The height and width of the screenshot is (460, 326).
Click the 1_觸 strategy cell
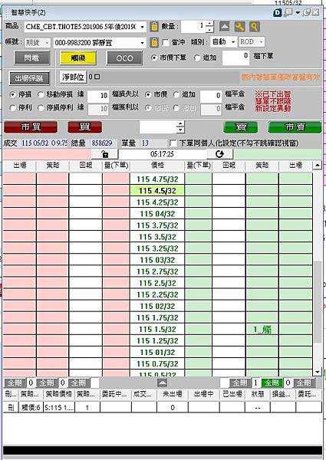(x=262, y=330)
